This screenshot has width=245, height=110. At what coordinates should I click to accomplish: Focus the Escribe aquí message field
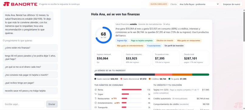[24, 104]
